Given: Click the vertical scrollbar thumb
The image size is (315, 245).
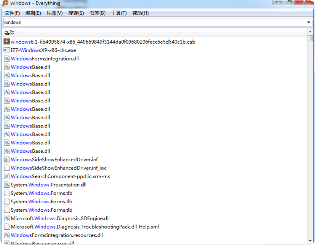Looking at the screenshot, I should tap(310, 38).
